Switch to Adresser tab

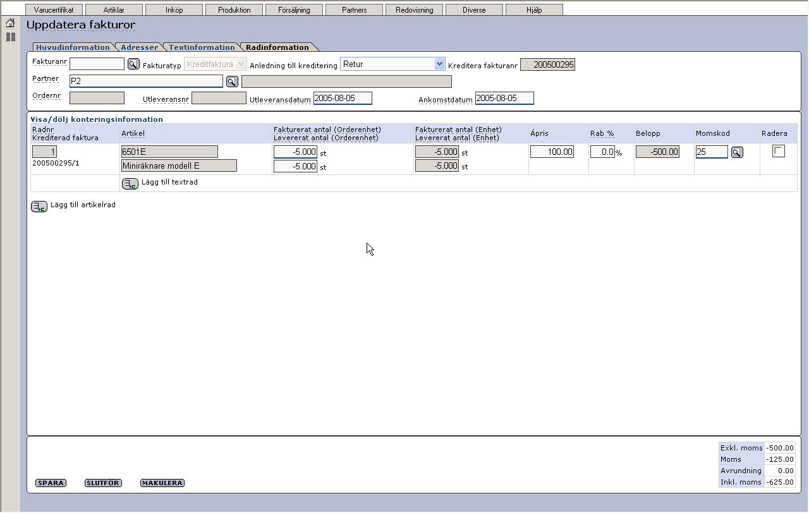point(139,47)
